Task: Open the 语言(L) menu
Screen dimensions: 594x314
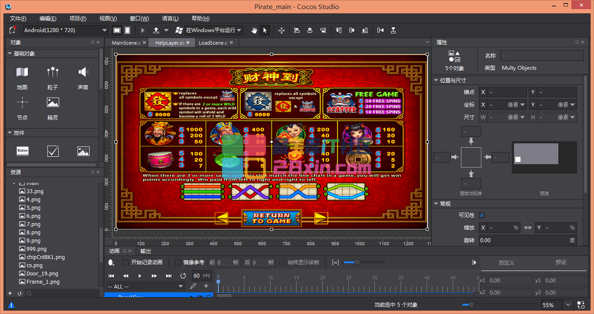Action: pyautogui.click(x=170, y=18)
